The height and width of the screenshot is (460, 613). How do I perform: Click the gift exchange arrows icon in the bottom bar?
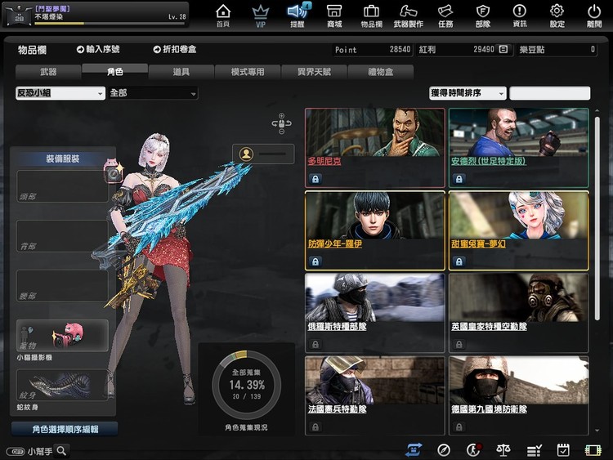[x=414, y=450]
